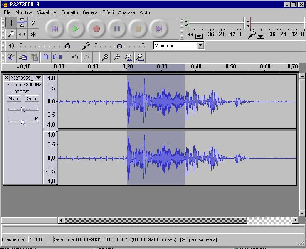Pause playback with the Pause button
306x249 pixels.
click(117, 29)
